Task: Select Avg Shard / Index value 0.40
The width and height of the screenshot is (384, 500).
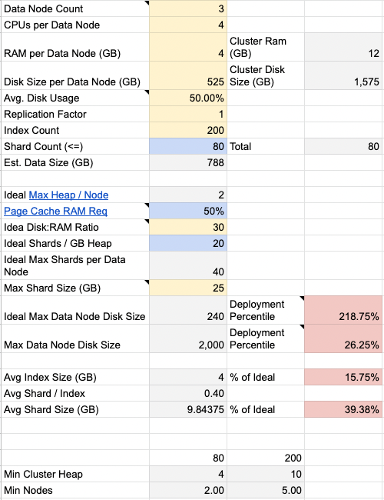Action: coord(188,393)
